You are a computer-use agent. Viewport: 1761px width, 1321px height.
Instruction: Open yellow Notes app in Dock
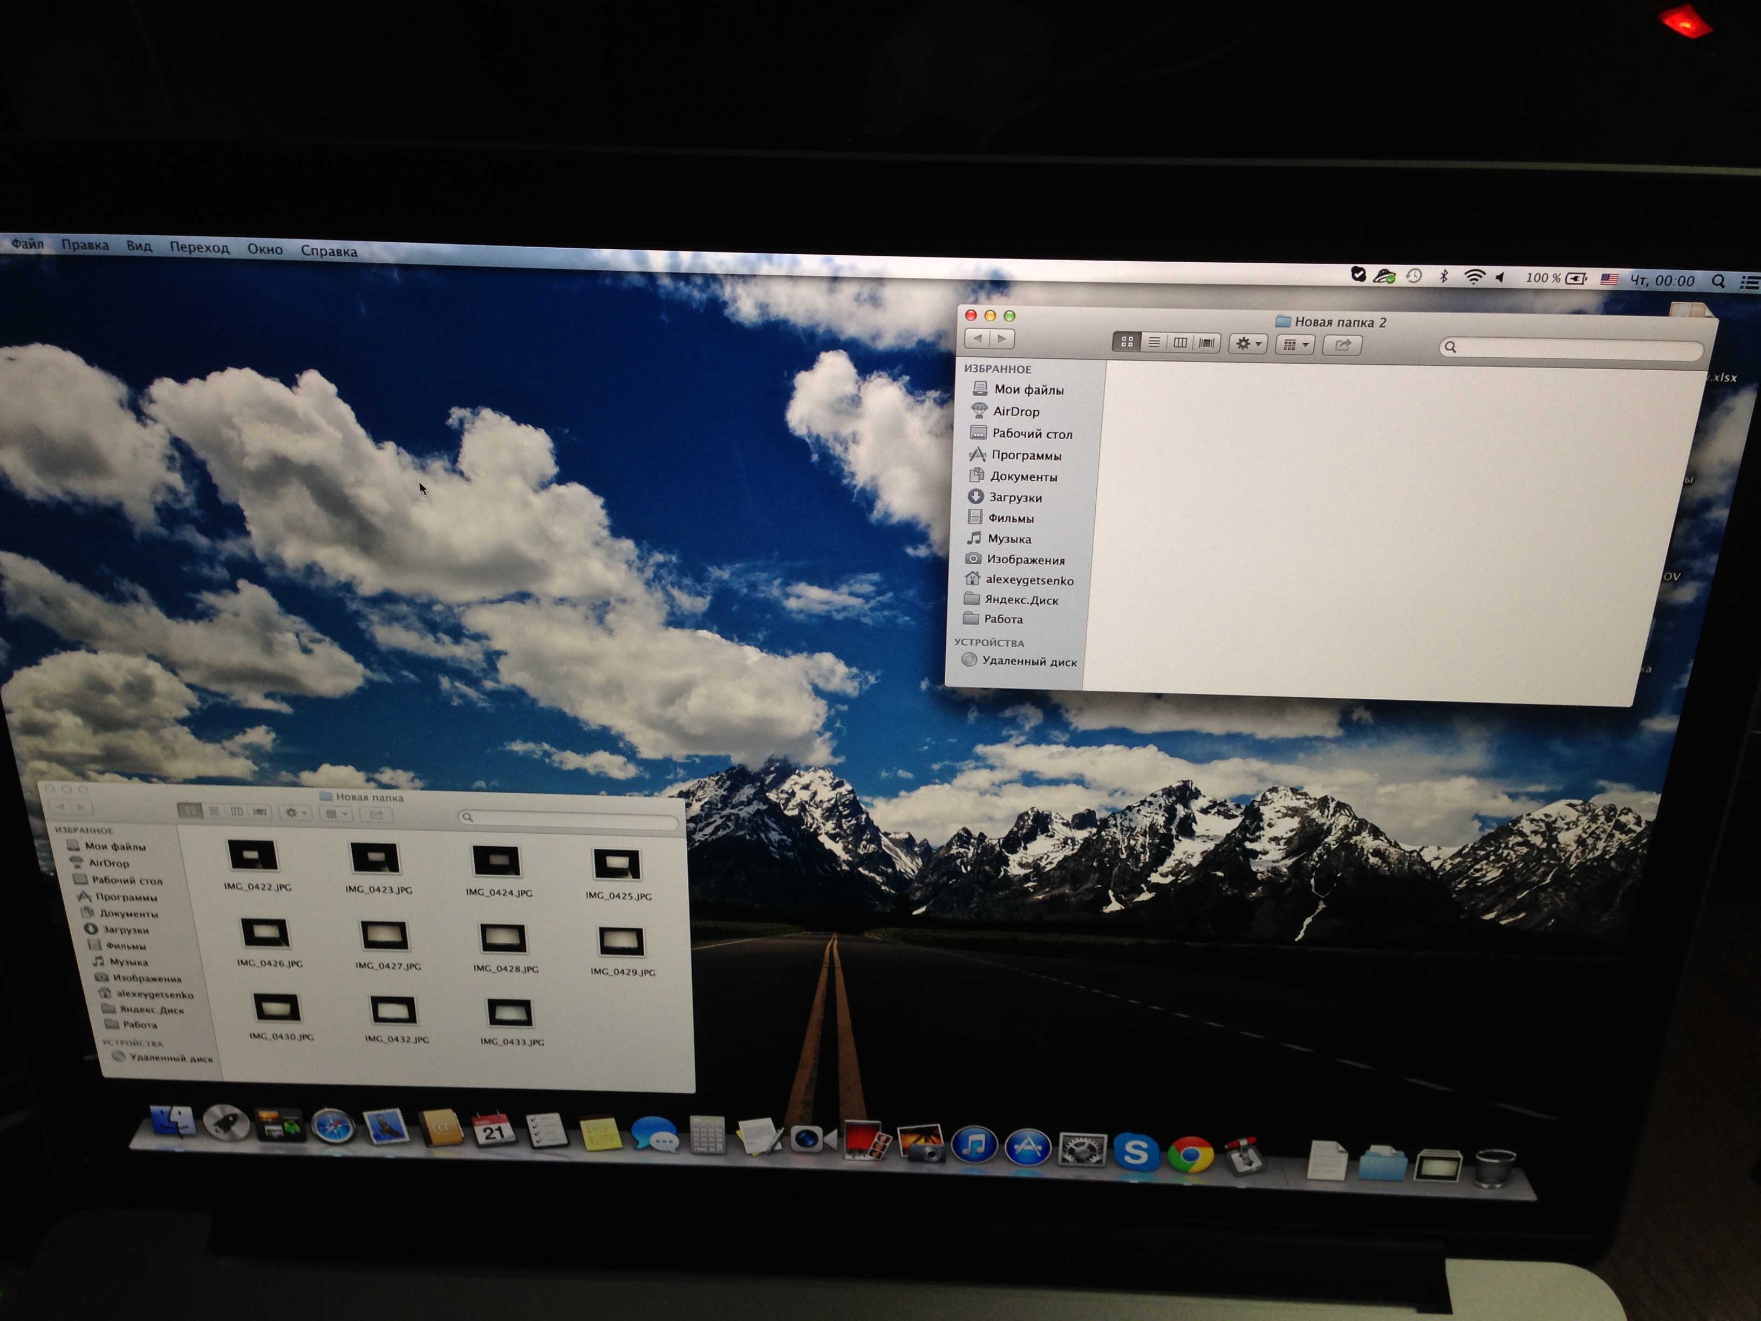601,1134
